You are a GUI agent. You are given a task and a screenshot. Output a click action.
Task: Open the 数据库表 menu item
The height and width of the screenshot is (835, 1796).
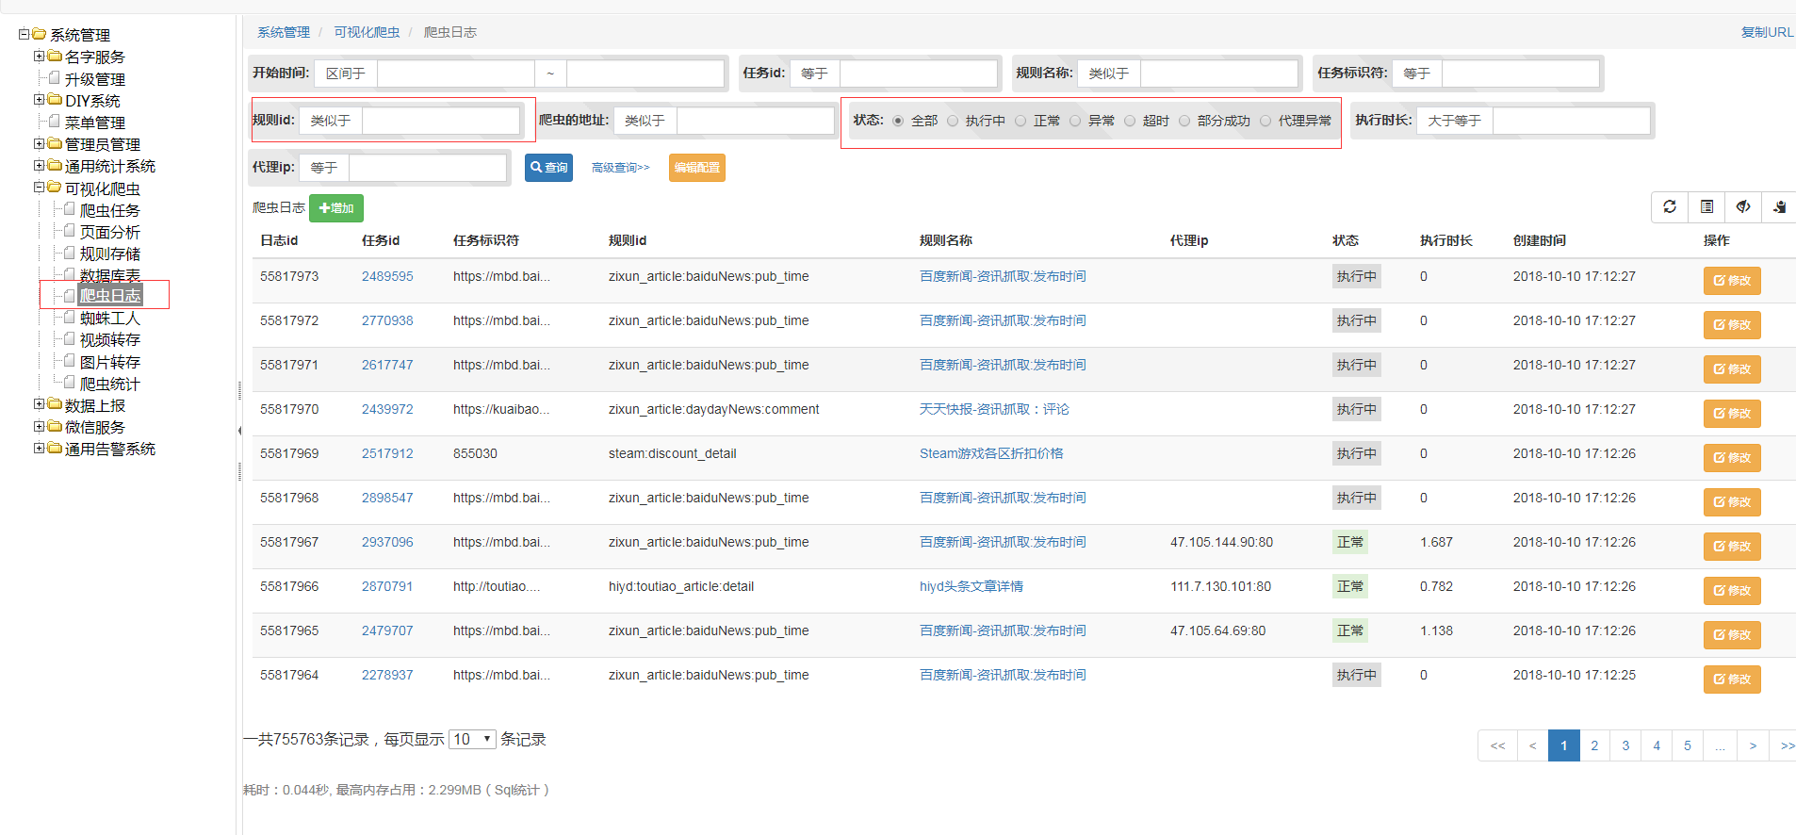109,275
